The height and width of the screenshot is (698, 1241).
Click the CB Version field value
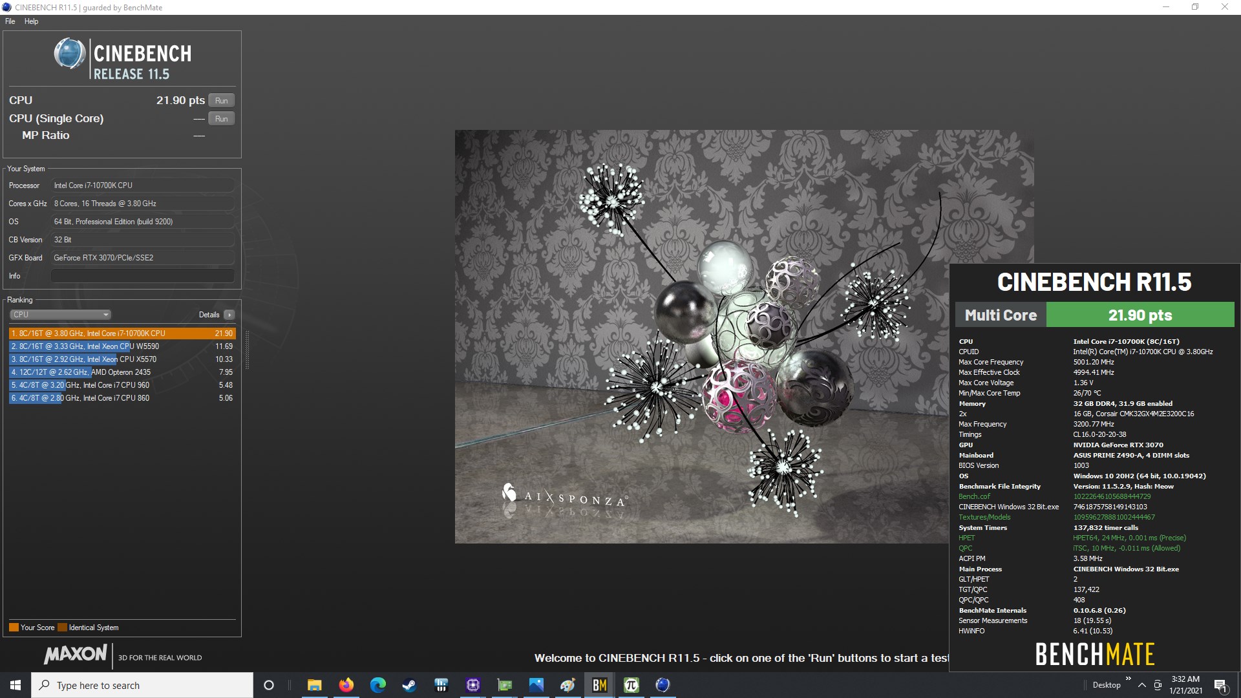point(142,240)
